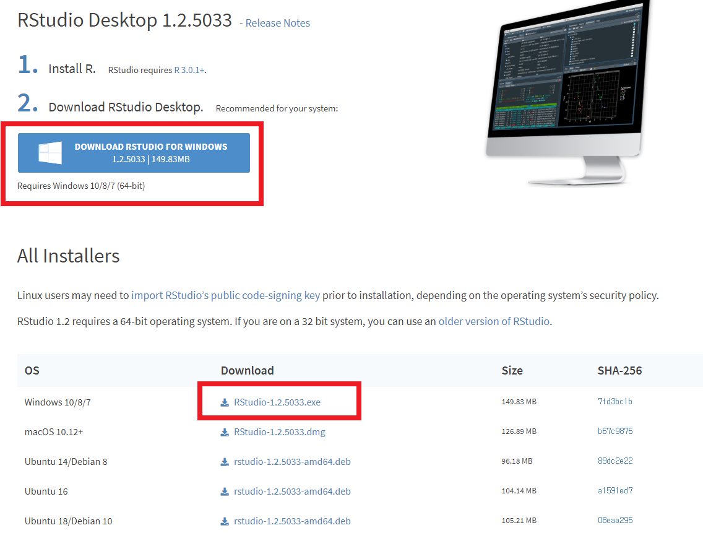Click the 96.18 MB size cell
703x533 pixels.
pyautogui.click(x=517, y=461)
